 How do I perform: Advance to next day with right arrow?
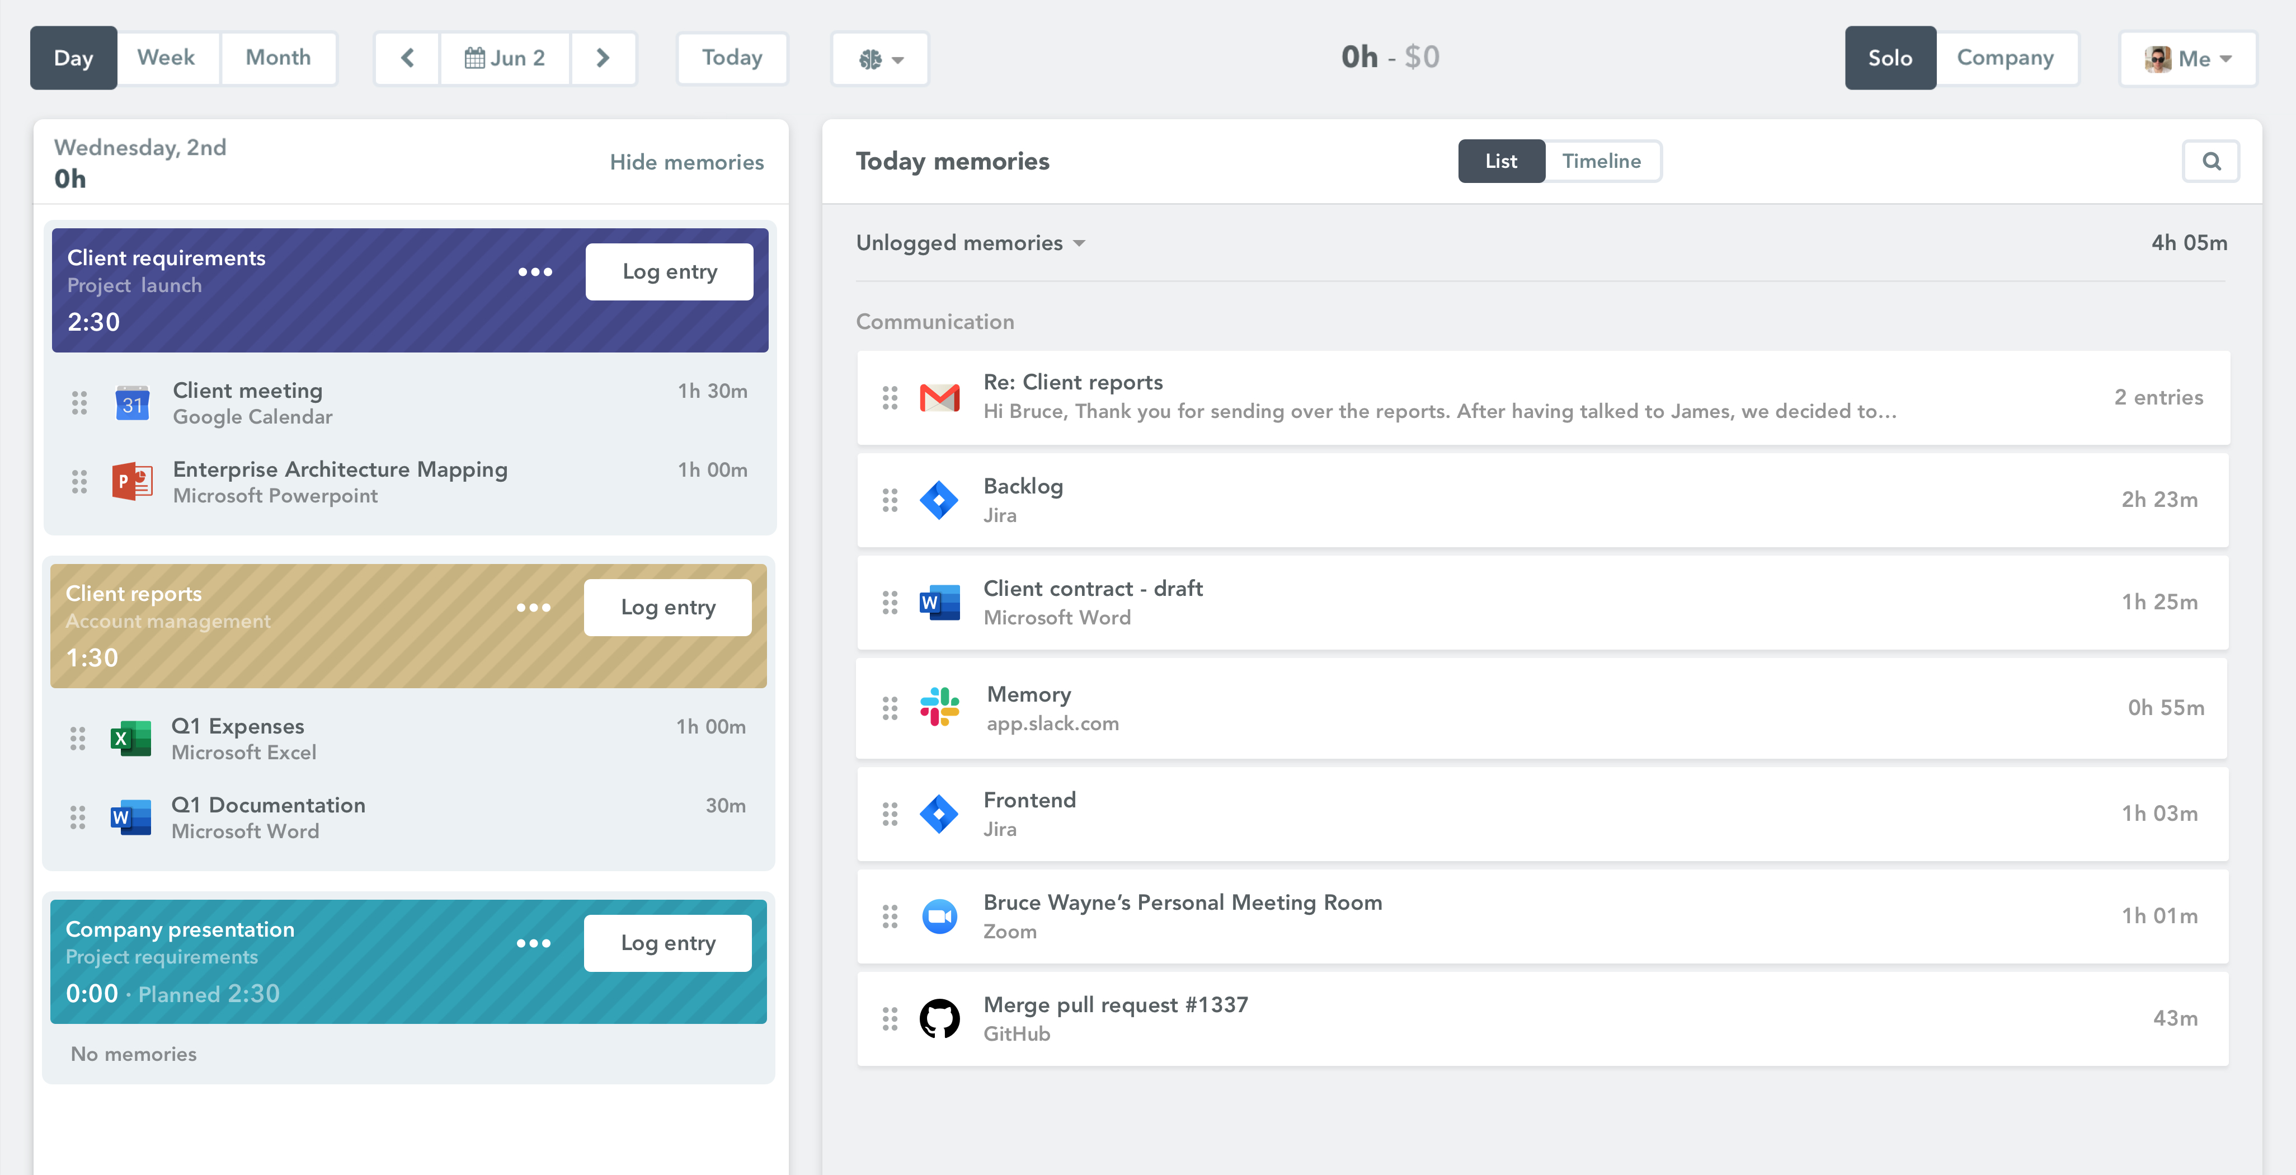coord(603,58)
